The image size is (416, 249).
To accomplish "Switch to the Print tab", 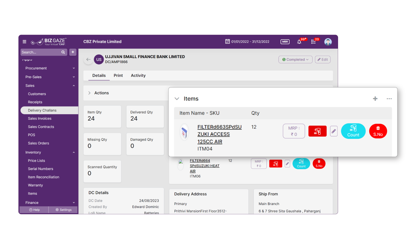I will 118,76.
